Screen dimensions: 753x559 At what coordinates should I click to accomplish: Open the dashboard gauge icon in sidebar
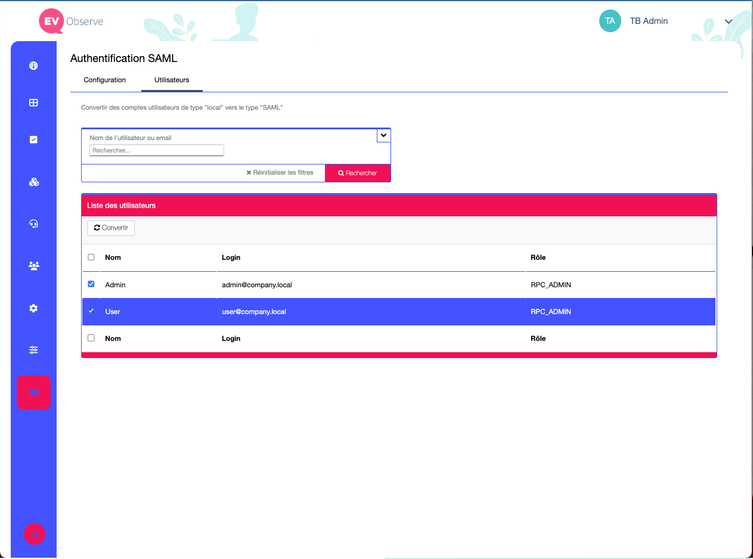coord(33,66)
